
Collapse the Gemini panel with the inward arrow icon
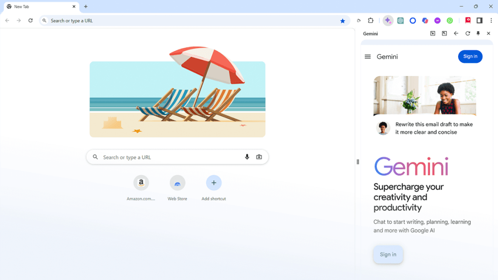[432, 34]
